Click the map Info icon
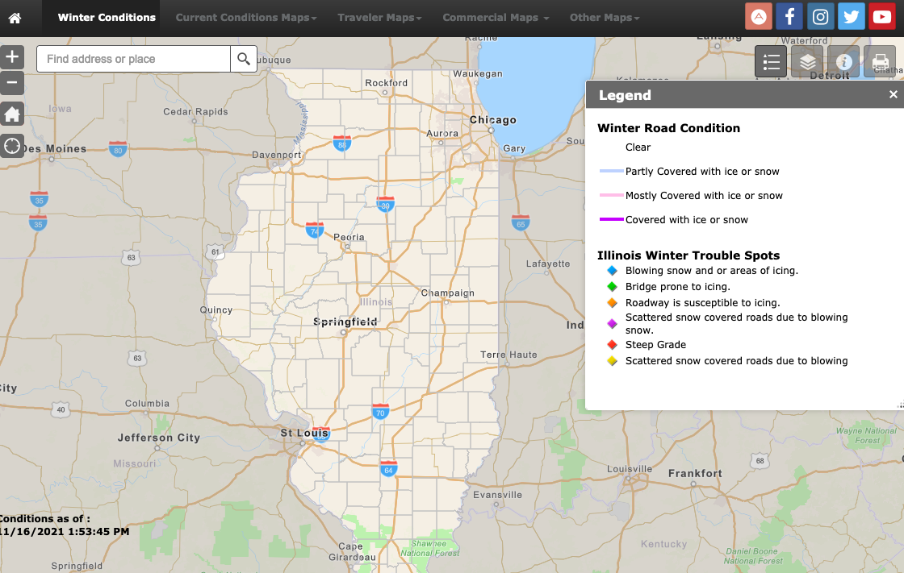 click(843, 61)
